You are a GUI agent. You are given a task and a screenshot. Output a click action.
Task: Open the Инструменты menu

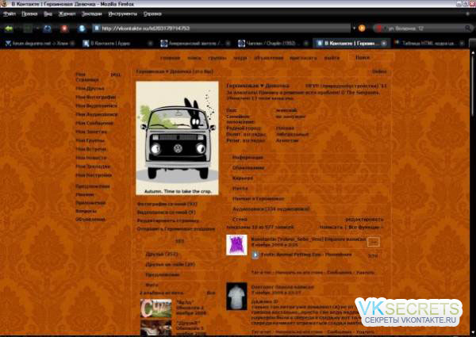[123, 13]
